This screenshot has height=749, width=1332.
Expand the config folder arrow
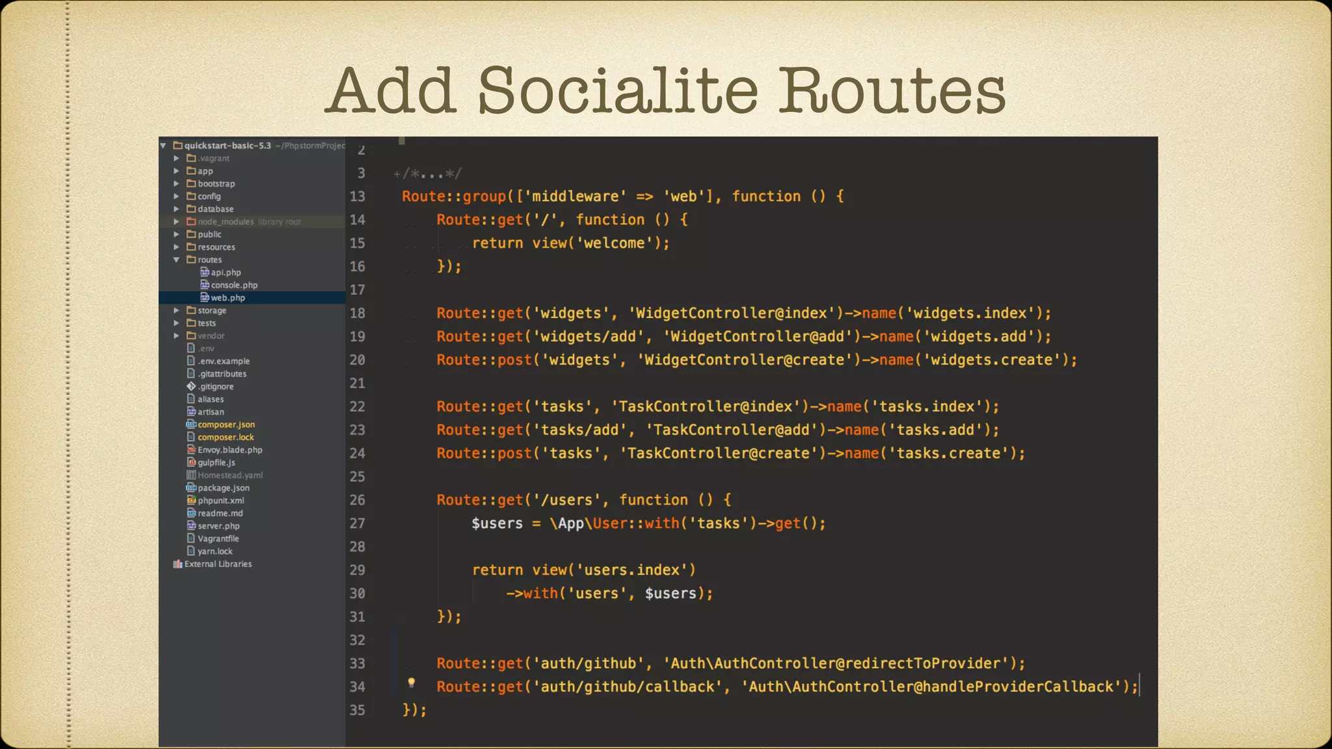pyautogui.click(x=176, y=196)
